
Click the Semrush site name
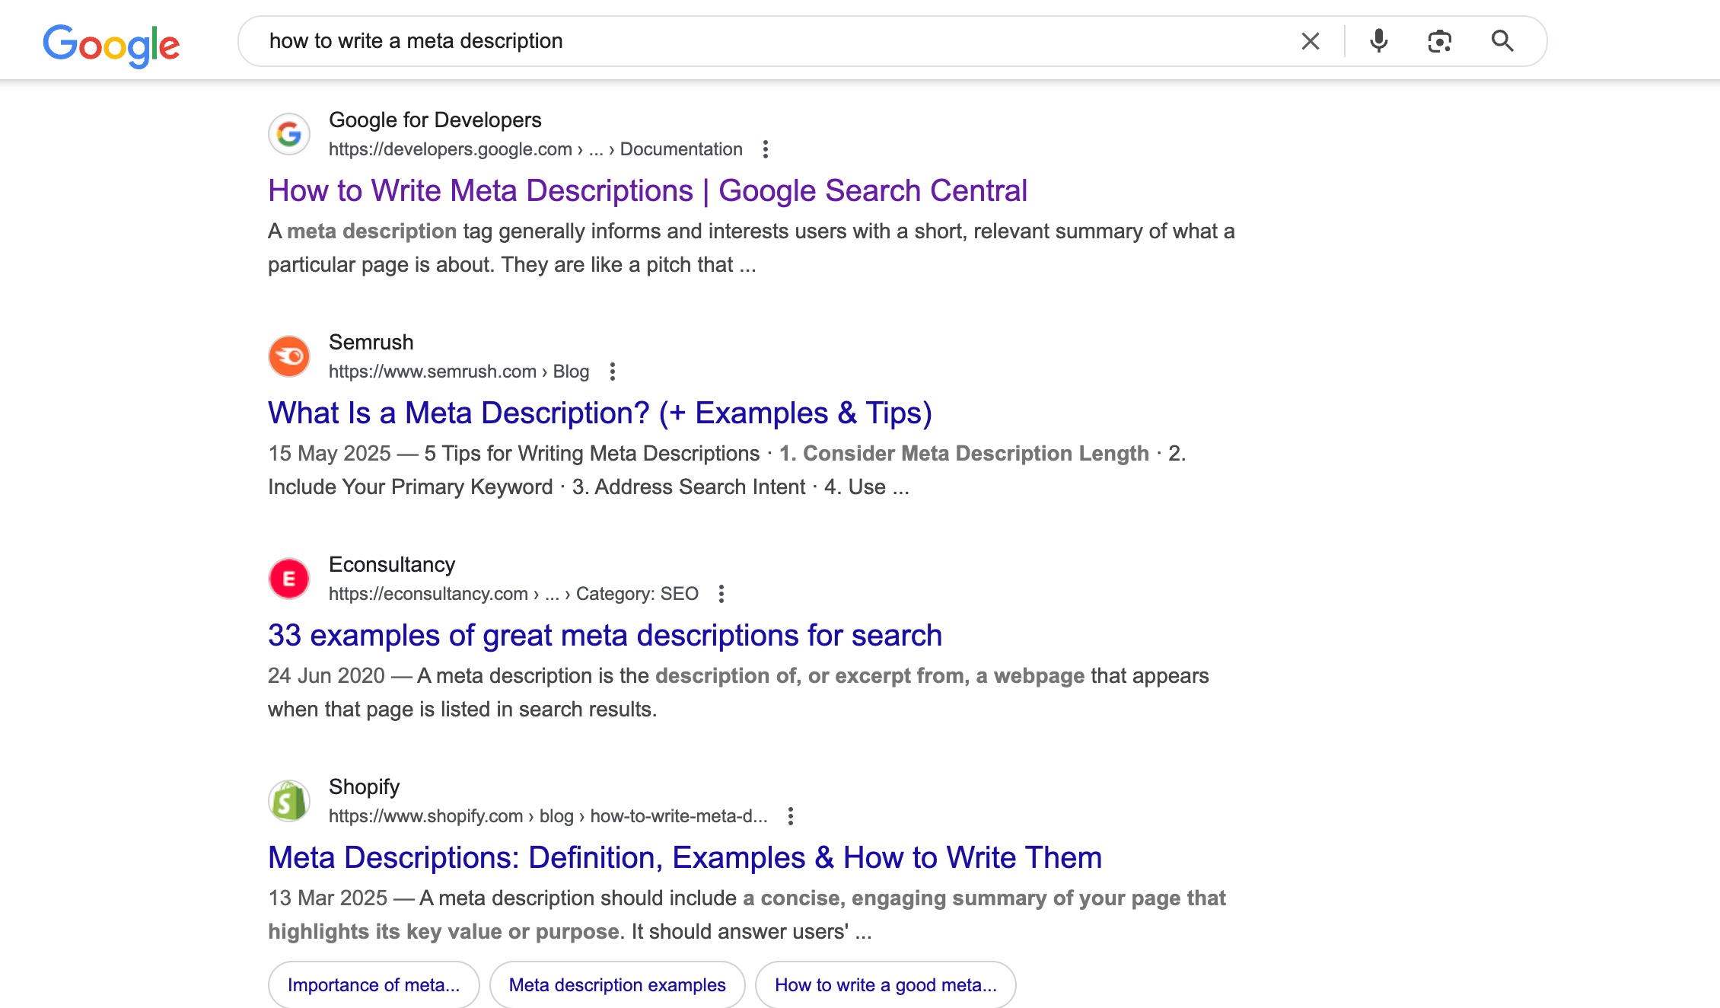[371, 343]
